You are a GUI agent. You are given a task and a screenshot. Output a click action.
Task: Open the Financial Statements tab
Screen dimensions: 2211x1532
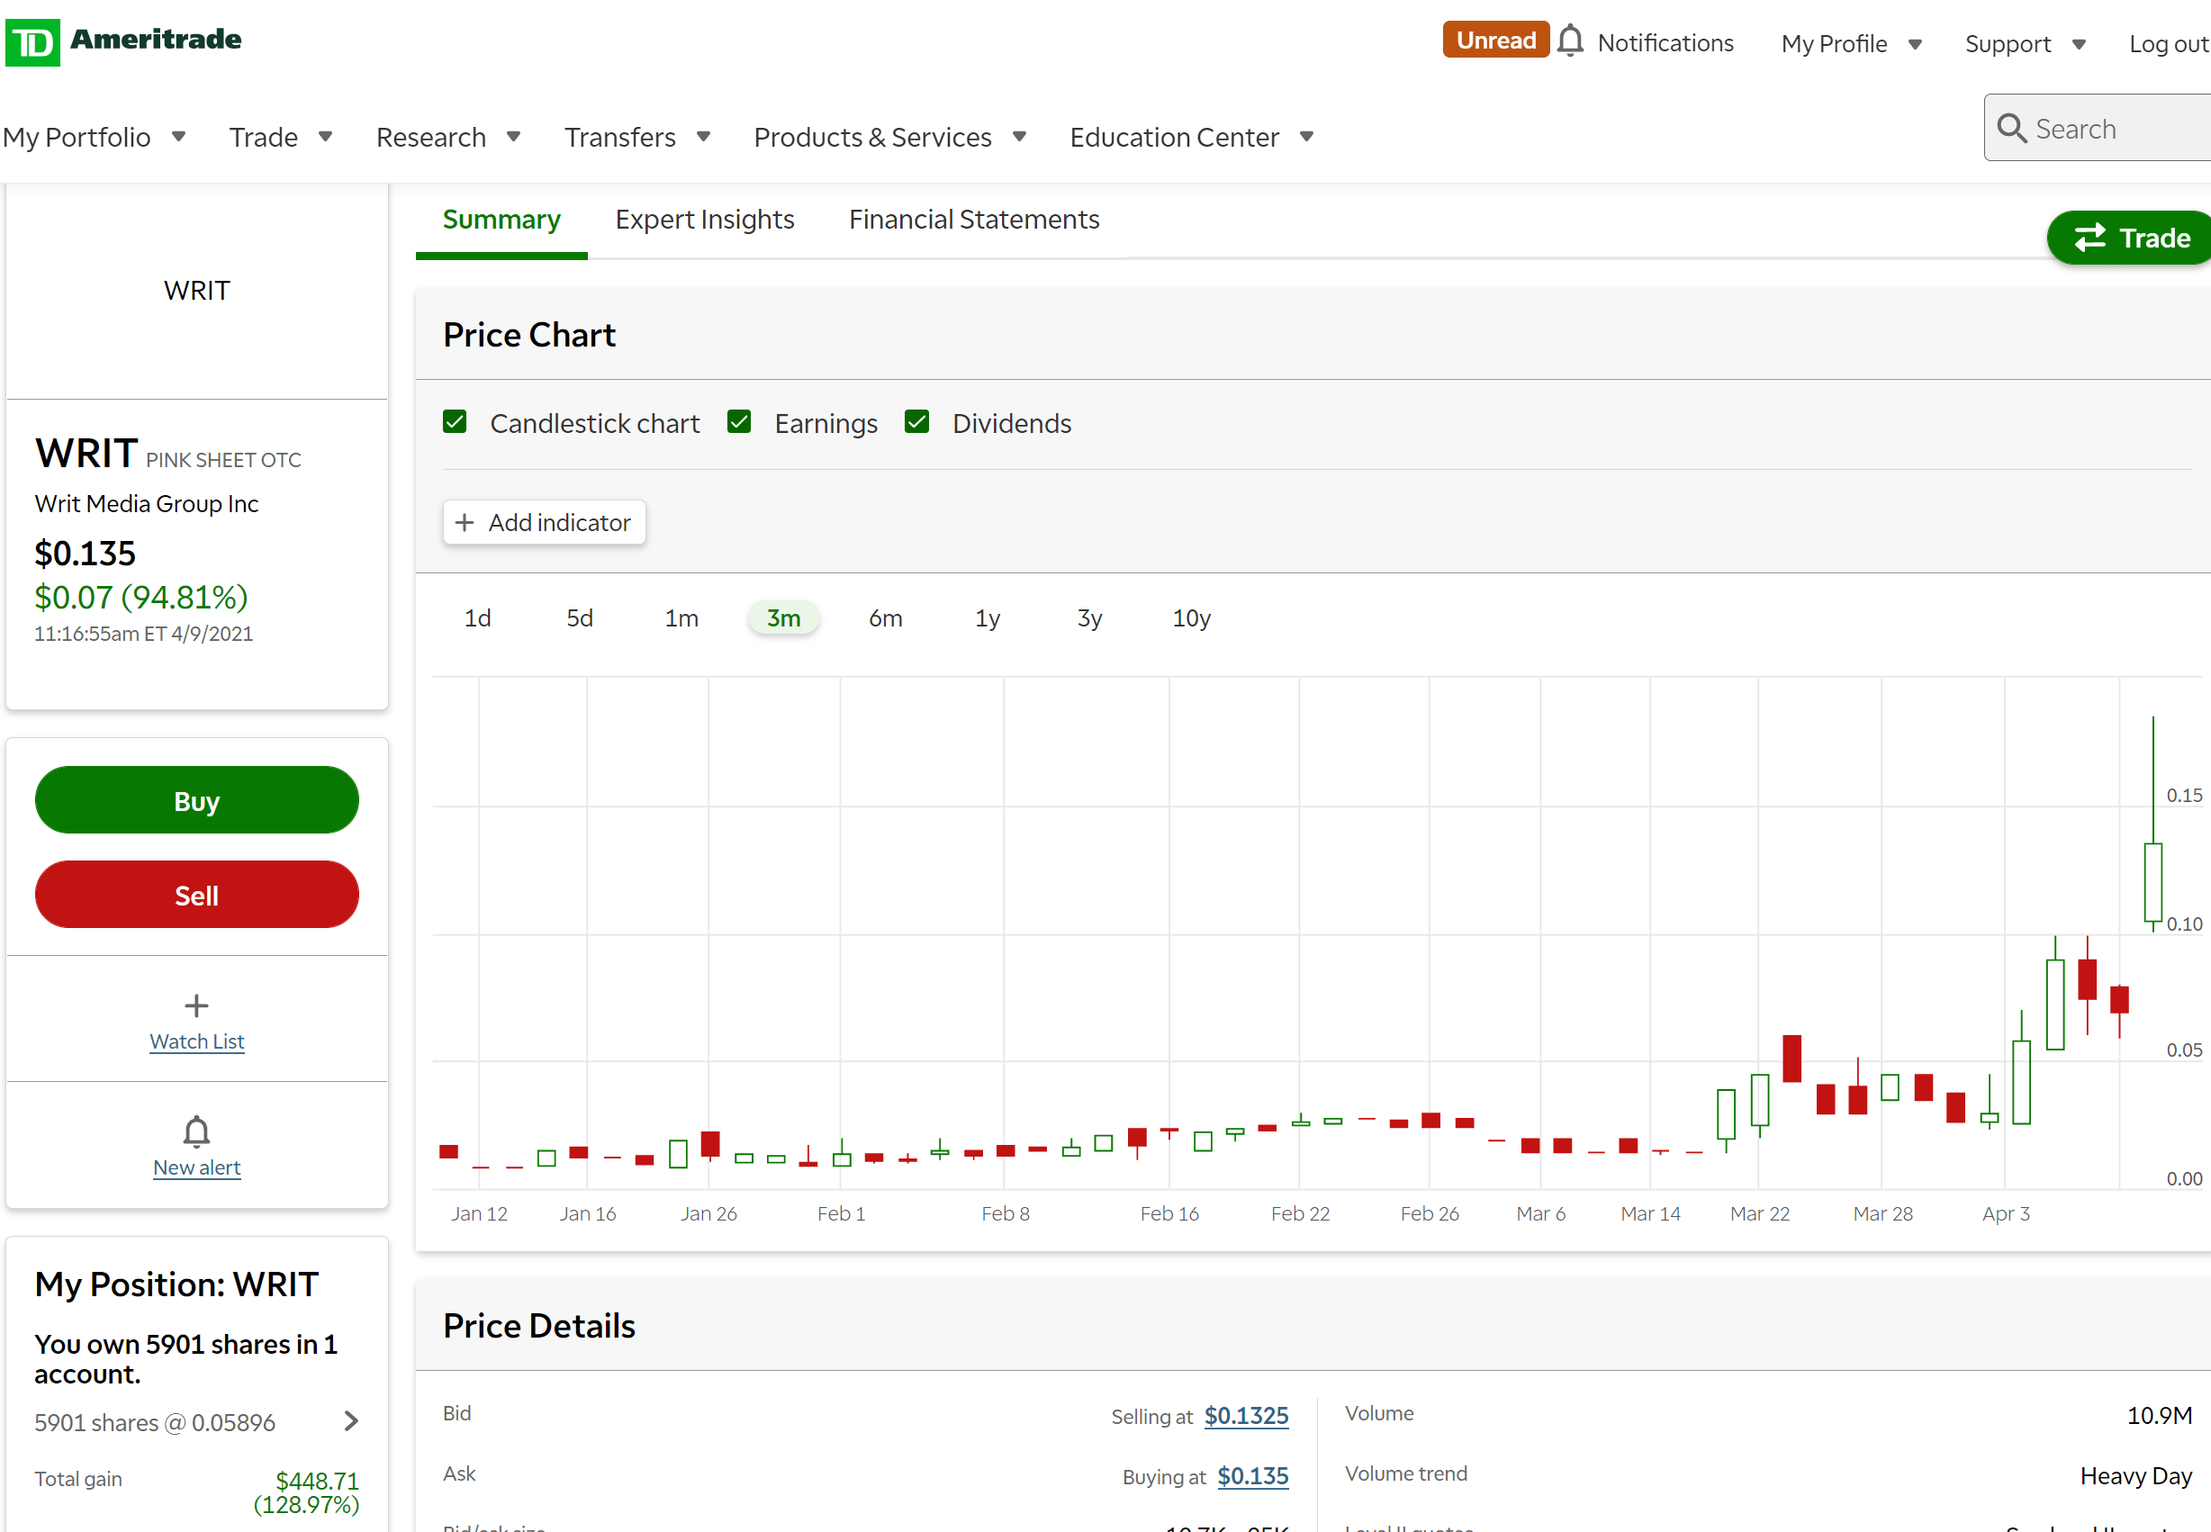[x=973, y=220]
